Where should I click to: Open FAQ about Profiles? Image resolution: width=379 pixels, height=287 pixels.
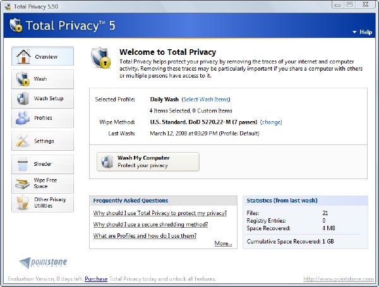point(145,236)
